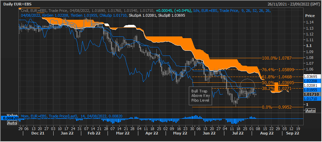Click the blue 0.00820 momentum value tag
Image resolution: width=322 pixels, height=142 pixels.
pyautogui.click(x=10, y=118)
